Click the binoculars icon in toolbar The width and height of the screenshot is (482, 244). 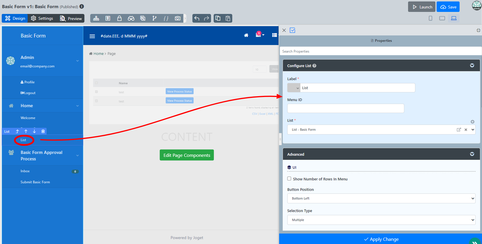click(x=131, y=18)
